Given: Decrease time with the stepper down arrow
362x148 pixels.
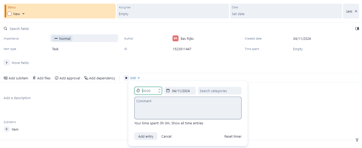Looking at the screenshot, I should coord(159,92).
